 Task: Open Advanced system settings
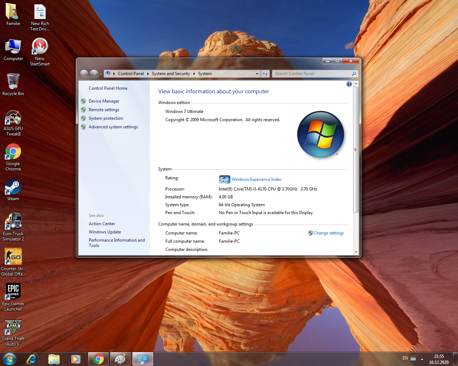click(113, 127)
